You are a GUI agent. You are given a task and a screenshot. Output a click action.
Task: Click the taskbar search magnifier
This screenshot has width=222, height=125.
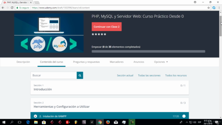click(12, 122)
